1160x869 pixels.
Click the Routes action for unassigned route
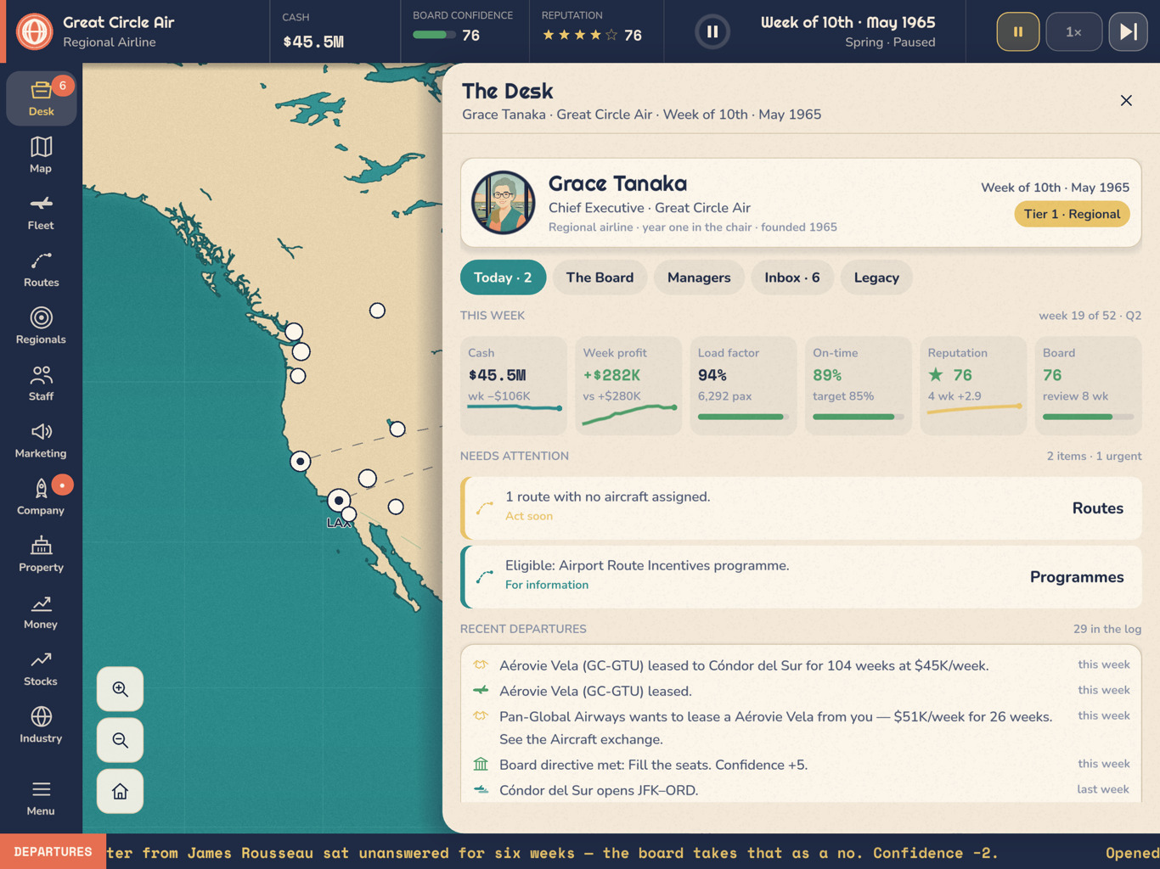tap(1098, 508)
